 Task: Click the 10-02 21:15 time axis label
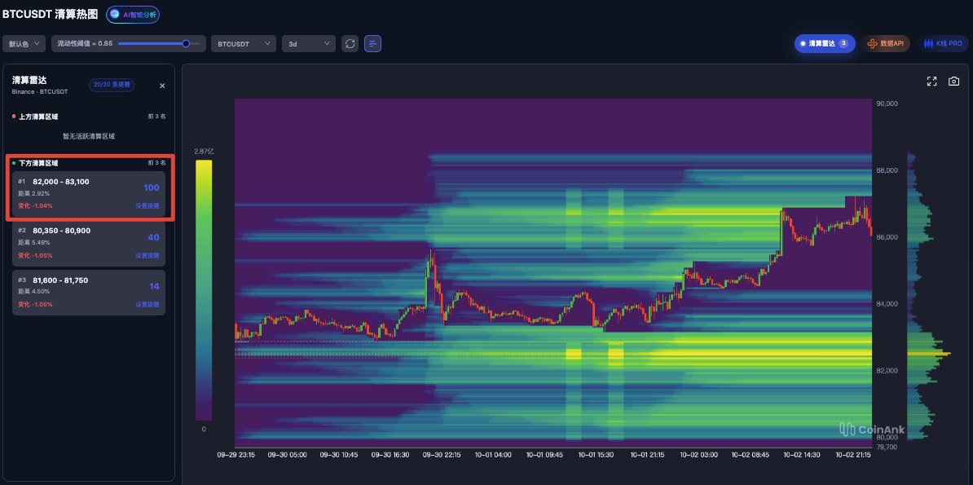tap(853, 455)
